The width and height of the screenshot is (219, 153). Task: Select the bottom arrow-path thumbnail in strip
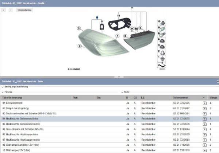tap(161, 65)
